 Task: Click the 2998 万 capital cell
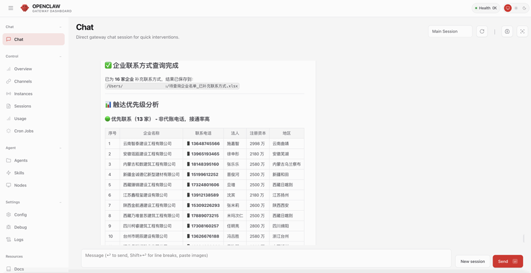pyautogui.click(x=257, y=144)
